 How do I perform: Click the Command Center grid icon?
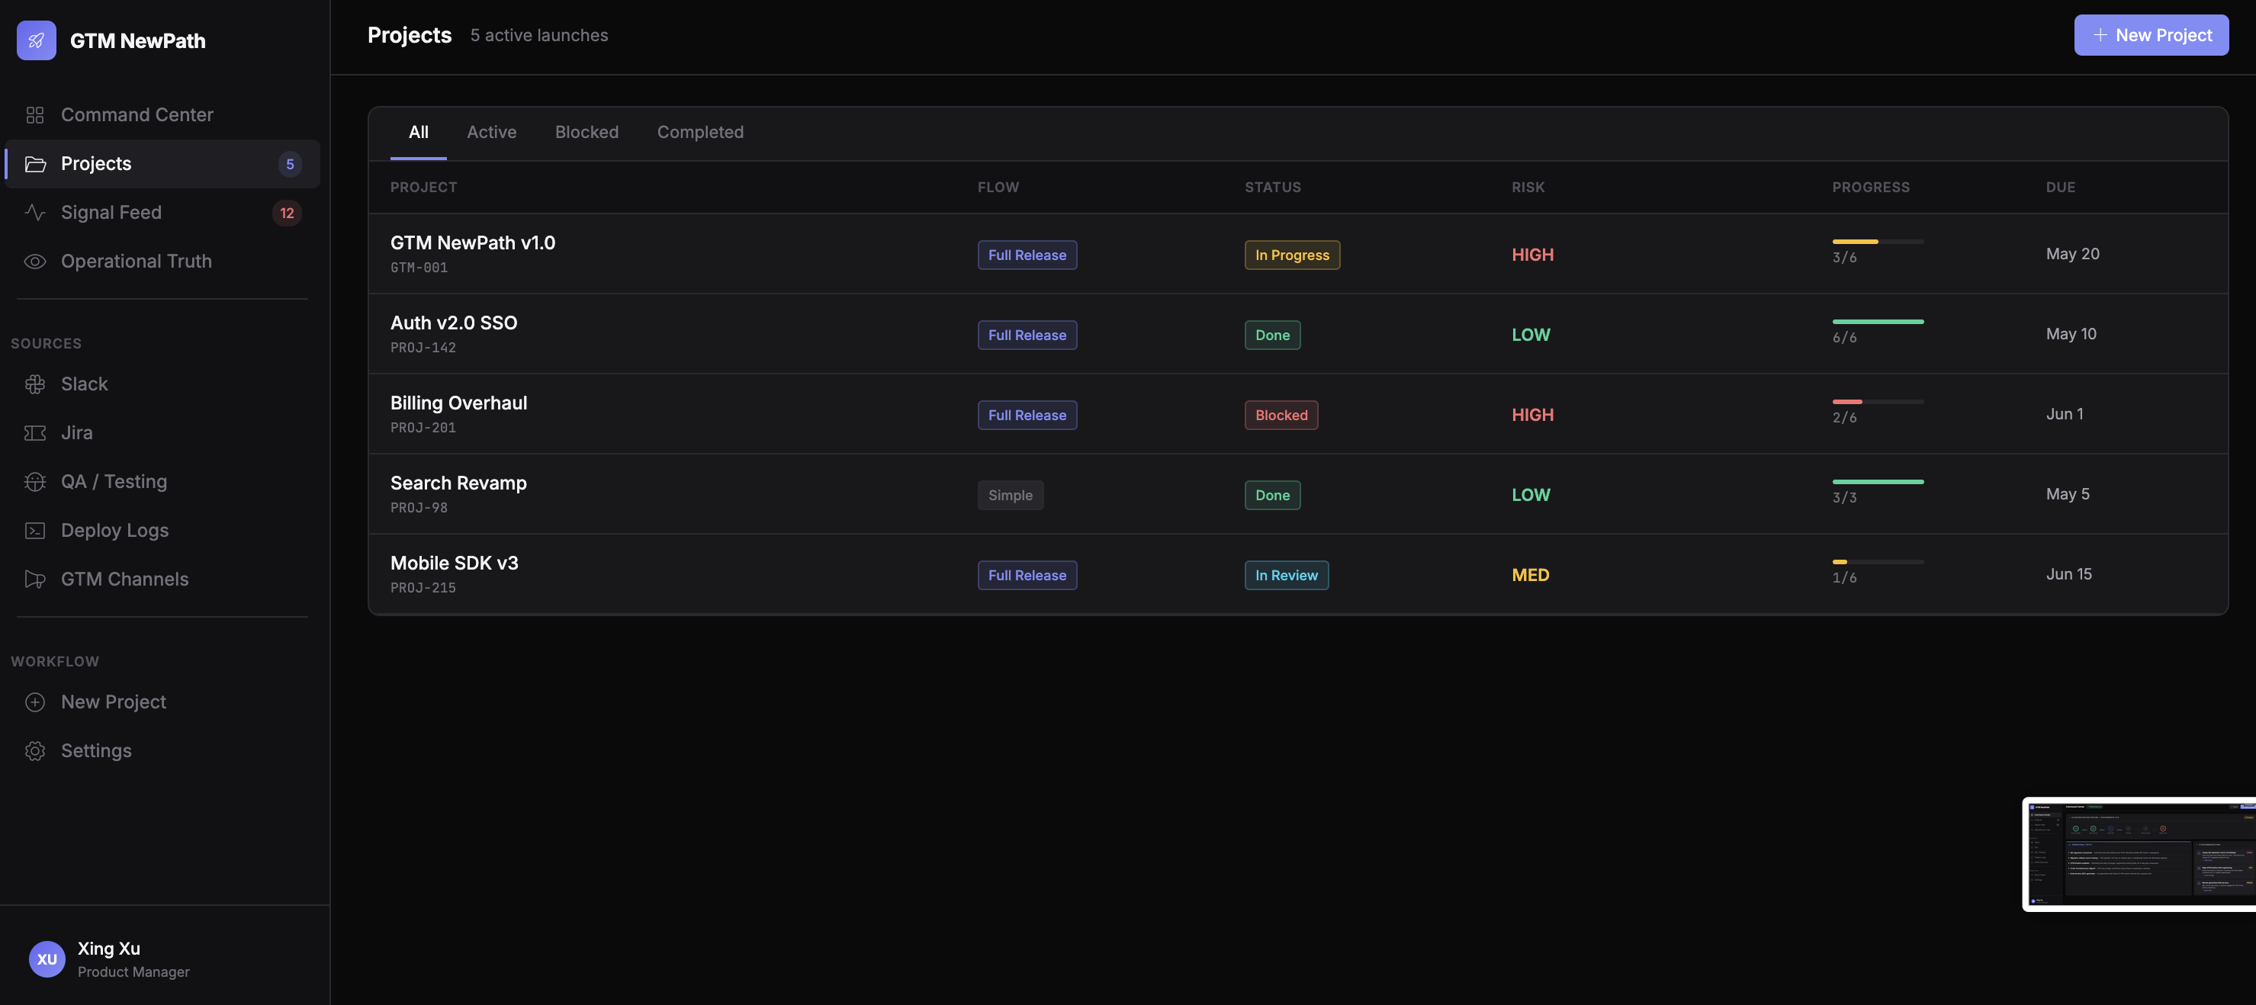[35, 114]
